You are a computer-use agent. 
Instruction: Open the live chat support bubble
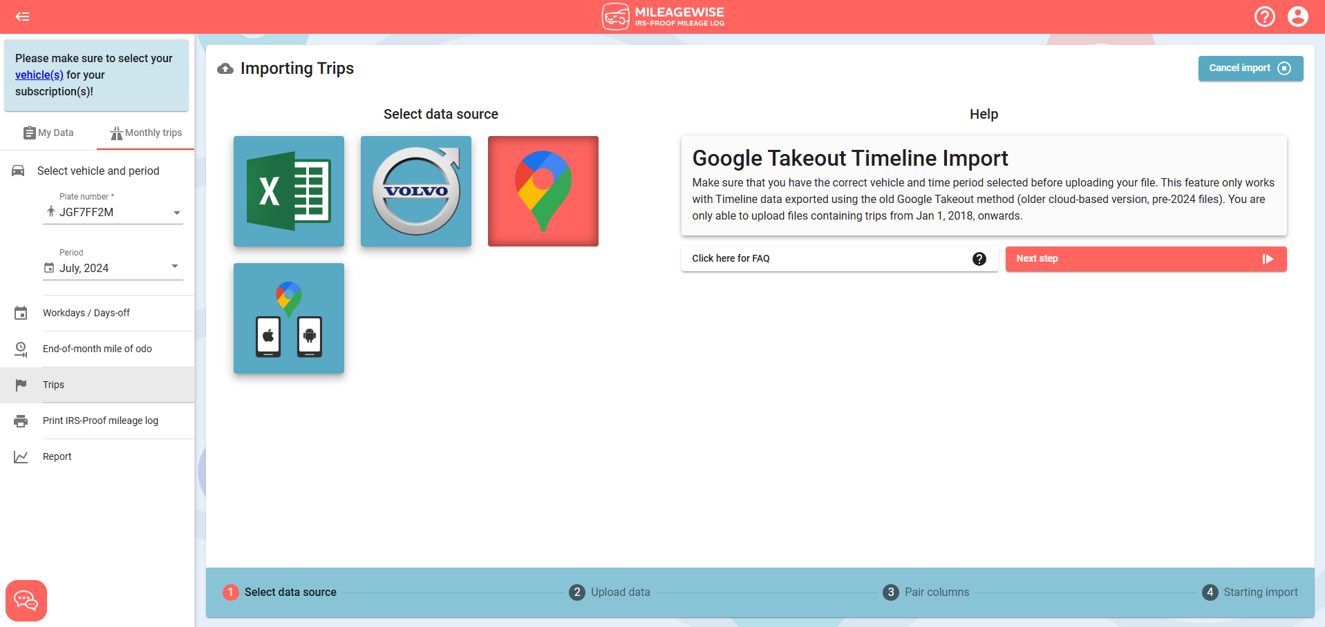pos(26,601)
